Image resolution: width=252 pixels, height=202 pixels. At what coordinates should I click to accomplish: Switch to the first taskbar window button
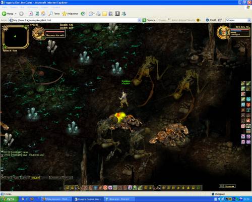[x=56, y=199]
